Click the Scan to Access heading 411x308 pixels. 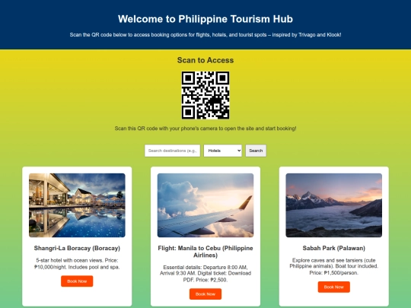click(205, 60)
